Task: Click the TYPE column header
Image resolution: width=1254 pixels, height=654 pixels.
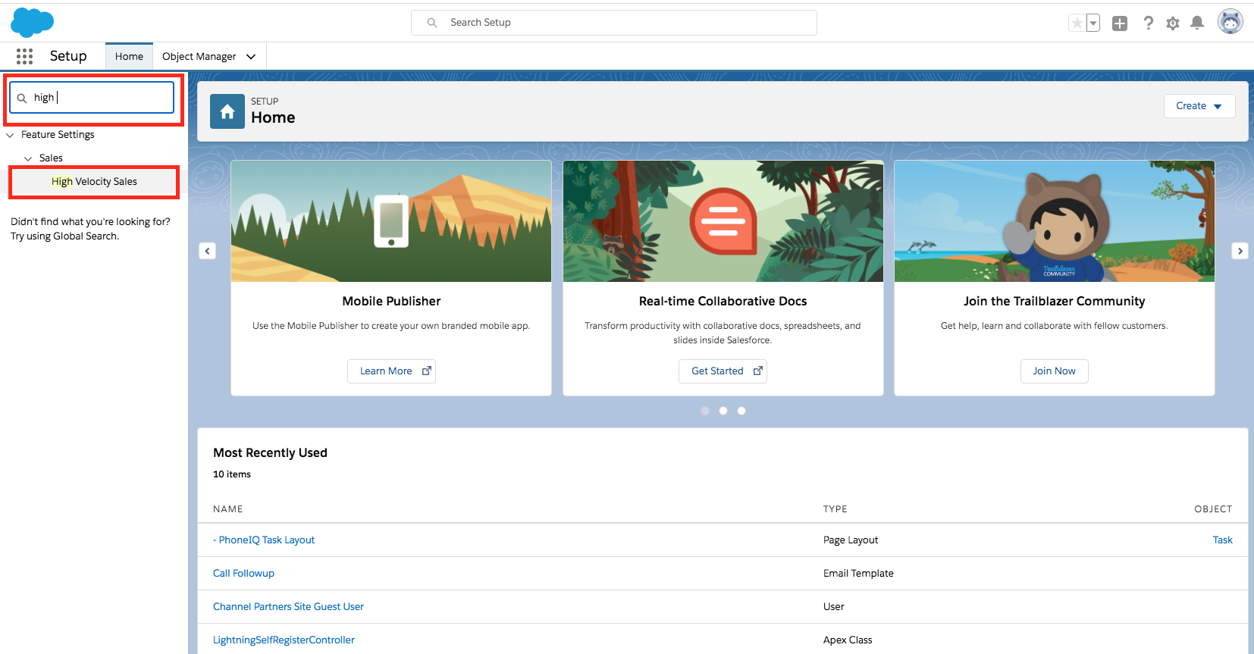Action: click(835, 509)
